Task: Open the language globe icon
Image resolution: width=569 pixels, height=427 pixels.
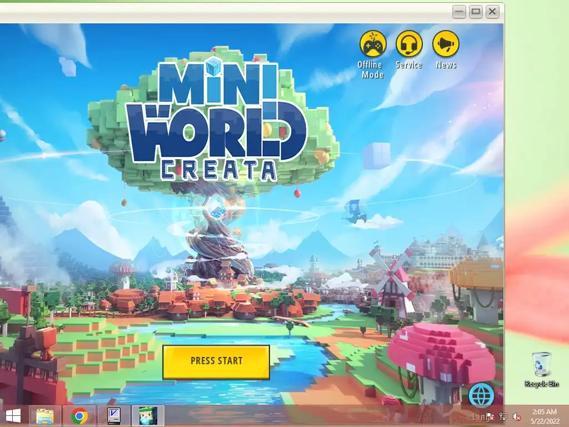Action: (x=481, y=395)
